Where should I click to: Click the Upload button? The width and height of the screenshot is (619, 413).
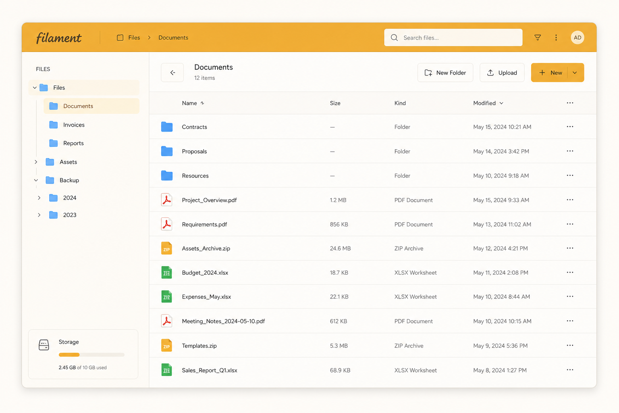coord(502,73)
